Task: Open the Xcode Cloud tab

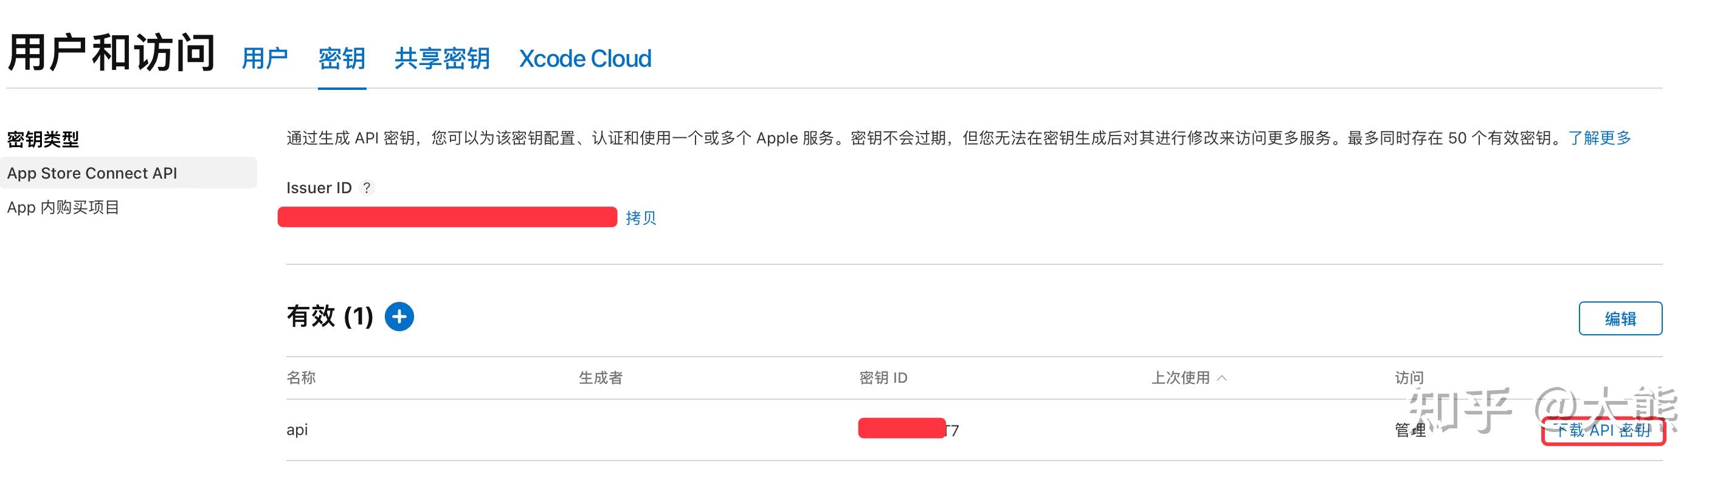Action: tap(585, 59)
